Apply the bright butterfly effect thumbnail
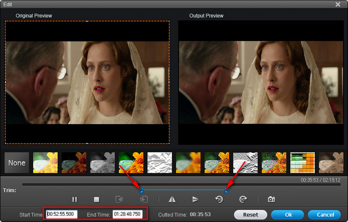The width and height of the screenshot is (348, 222). pos(46,163)
